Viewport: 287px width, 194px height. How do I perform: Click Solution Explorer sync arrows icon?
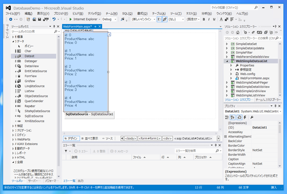click(253, 32)
